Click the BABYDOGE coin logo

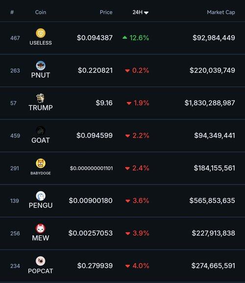click(x=41, y=163)
